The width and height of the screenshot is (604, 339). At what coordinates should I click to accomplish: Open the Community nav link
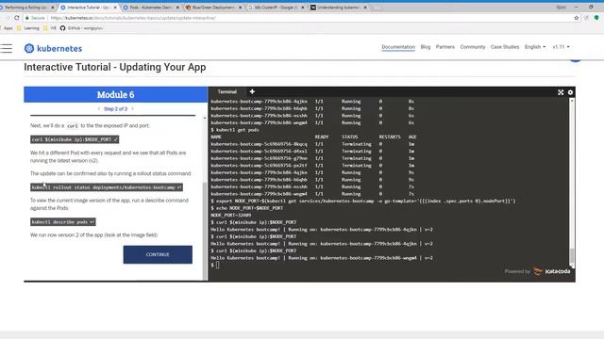pyautogui.click(x=472, y=47)
